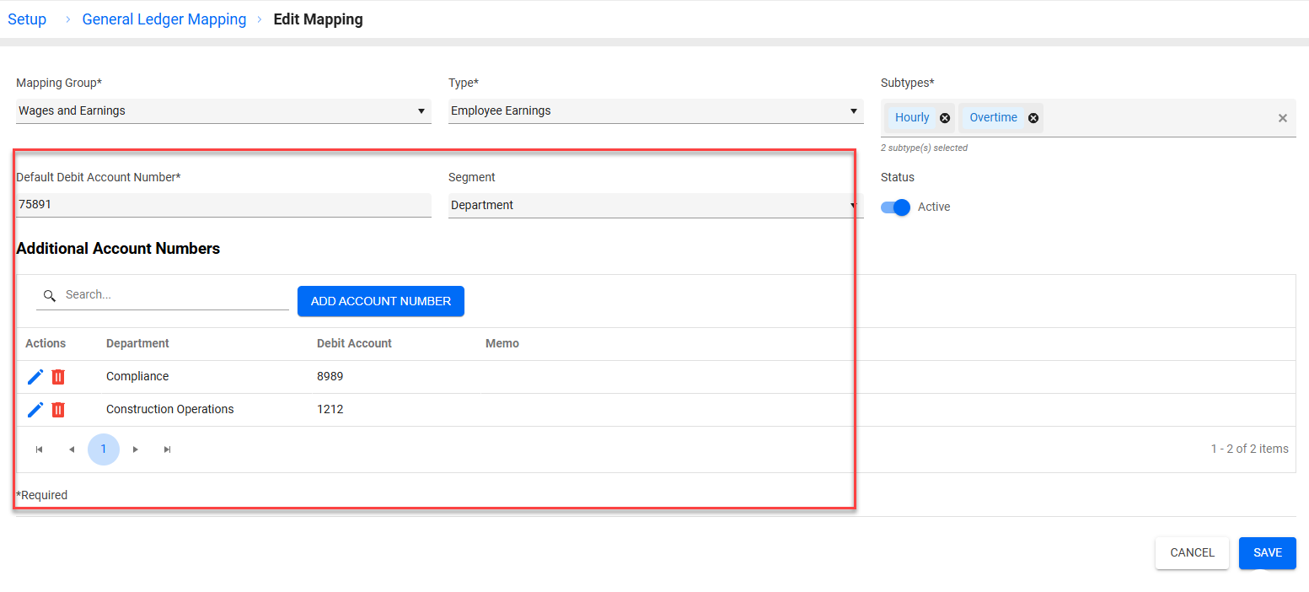
Task: Click the Hourly subtype chip label
Action: (912, 118)
